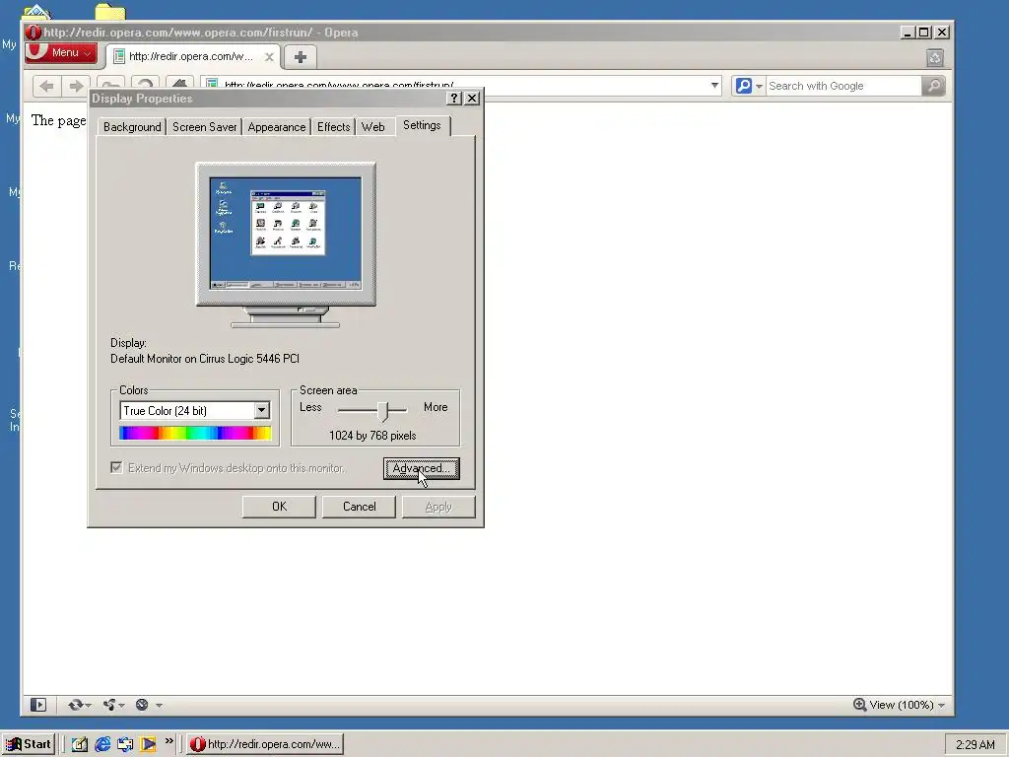Expand the quick launch chevron overflow
Image resolution: width=1009 pixels, height=757 pixels.
[169, 741]
